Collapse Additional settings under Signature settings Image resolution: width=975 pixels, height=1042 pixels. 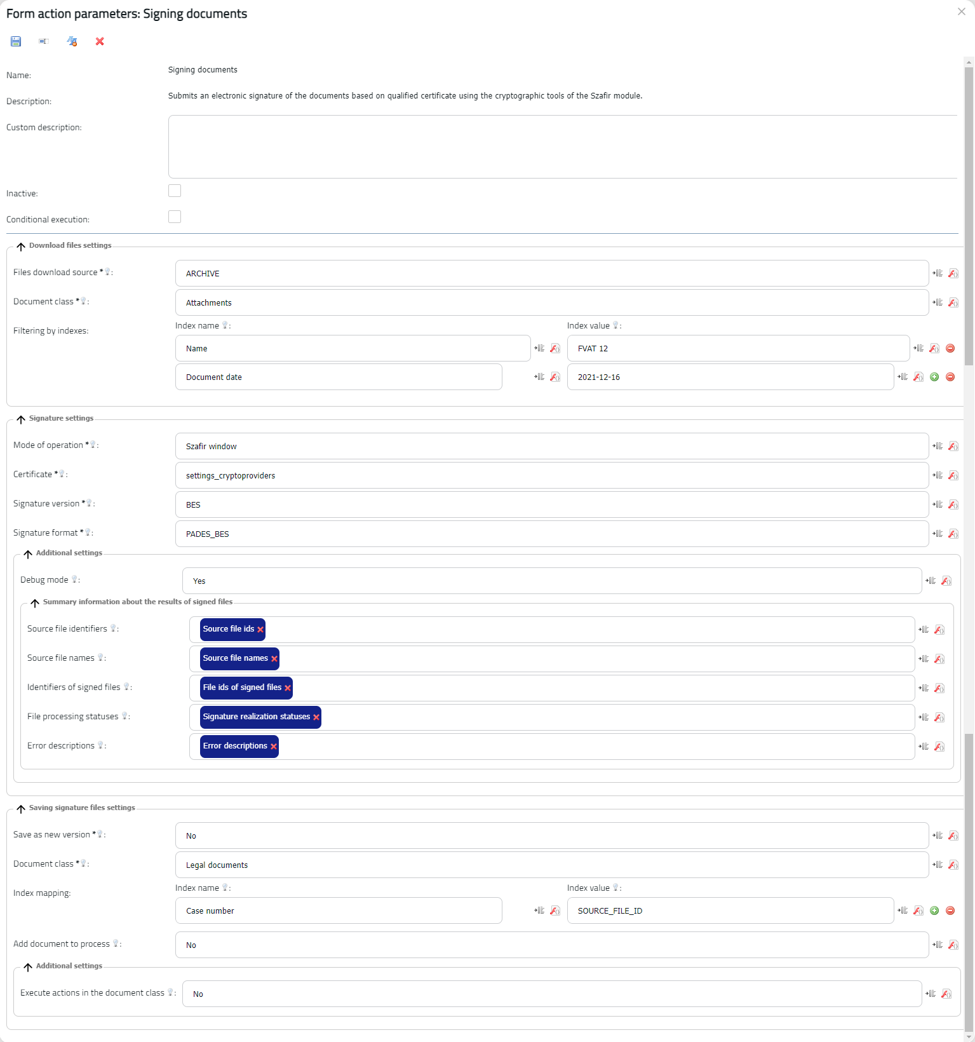tap(28, 554)
